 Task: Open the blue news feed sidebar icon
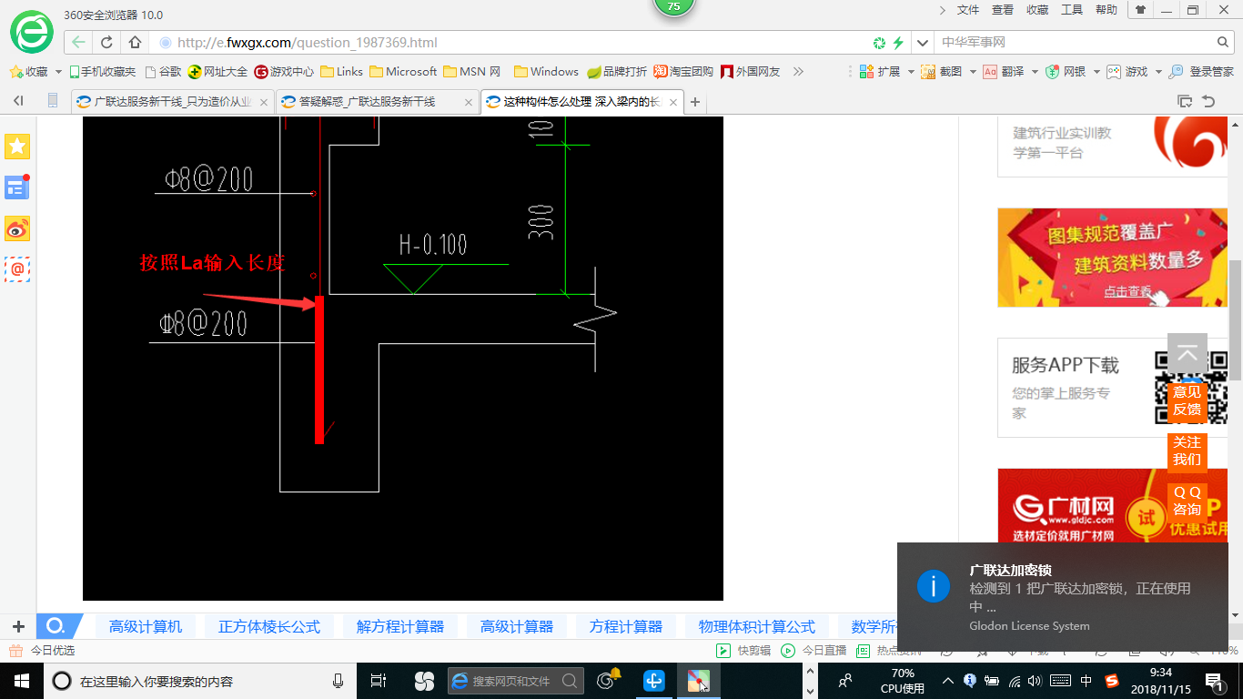tap(17, 187)
